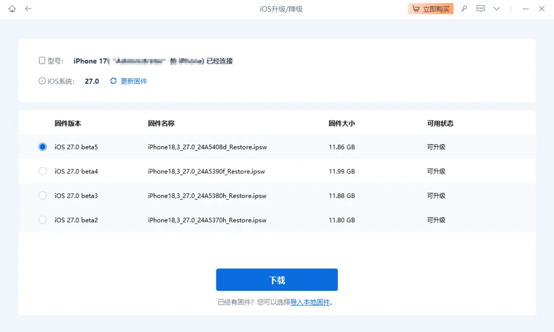Image resolution: width=554 pixels, height=332 pixels.
Task: Click the 11.86 GB size cell
Action: [342, 147]
